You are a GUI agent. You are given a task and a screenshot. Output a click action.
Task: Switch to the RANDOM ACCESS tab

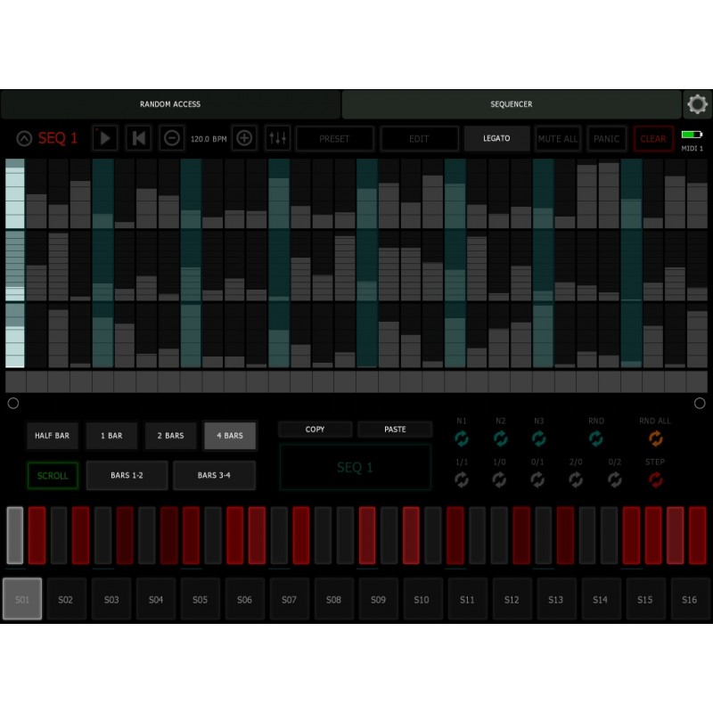(x=170, y=104)
